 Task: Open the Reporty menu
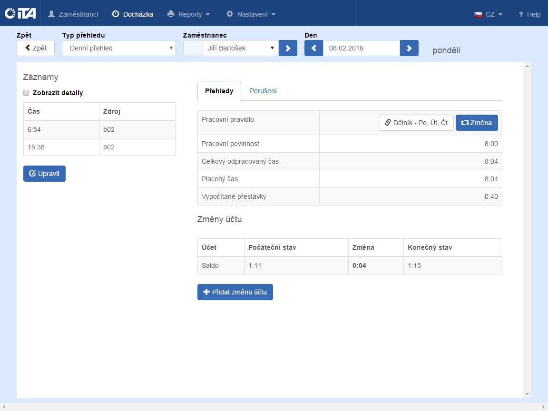[x=189, y=14]
